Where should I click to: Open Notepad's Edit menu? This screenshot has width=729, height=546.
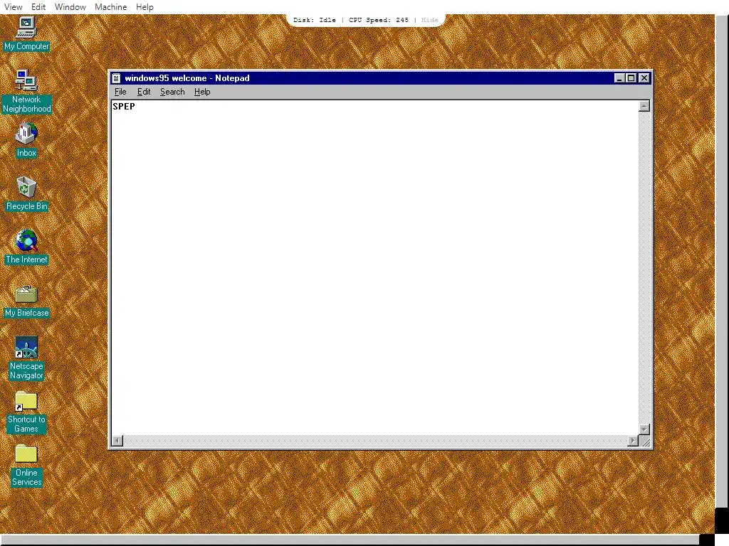(144, 92)
